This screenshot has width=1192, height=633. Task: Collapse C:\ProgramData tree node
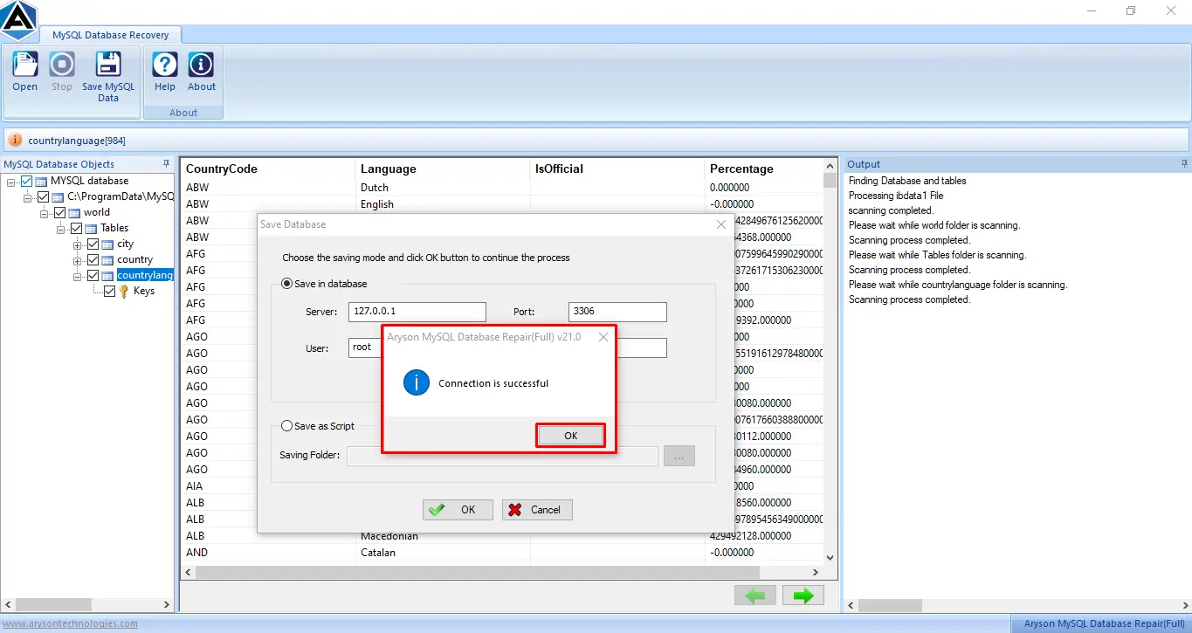coord(28,197)
